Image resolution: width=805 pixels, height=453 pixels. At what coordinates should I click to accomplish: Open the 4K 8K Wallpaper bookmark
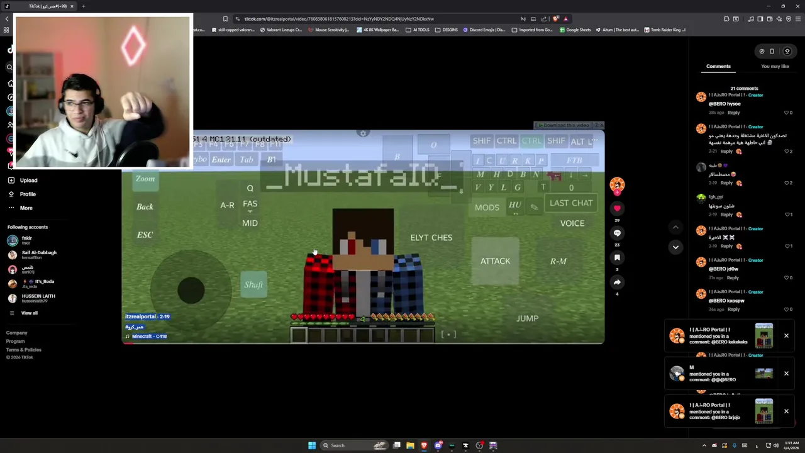(378, 30)
